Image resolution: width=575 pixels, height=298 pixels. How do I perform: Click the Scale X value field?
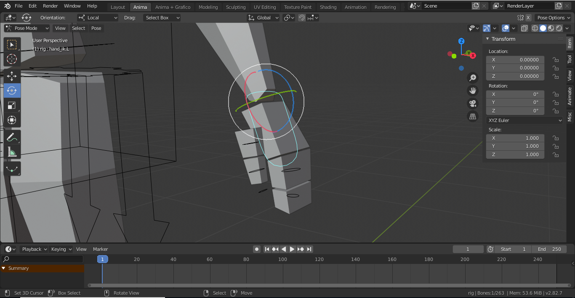click(x=515, y=138)
